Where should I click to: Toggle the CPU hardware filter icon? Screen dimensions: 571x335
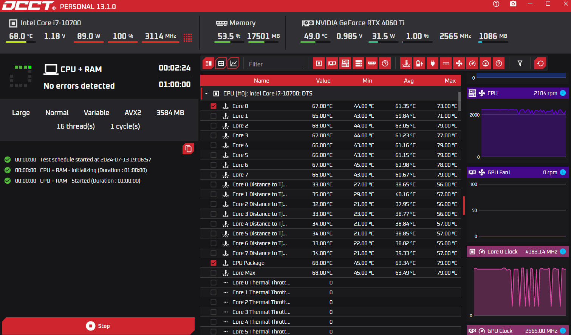click(319, 63)
